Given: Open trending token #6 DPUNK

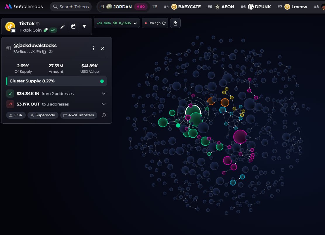Looking at the screenshot, I should (256, 7).
